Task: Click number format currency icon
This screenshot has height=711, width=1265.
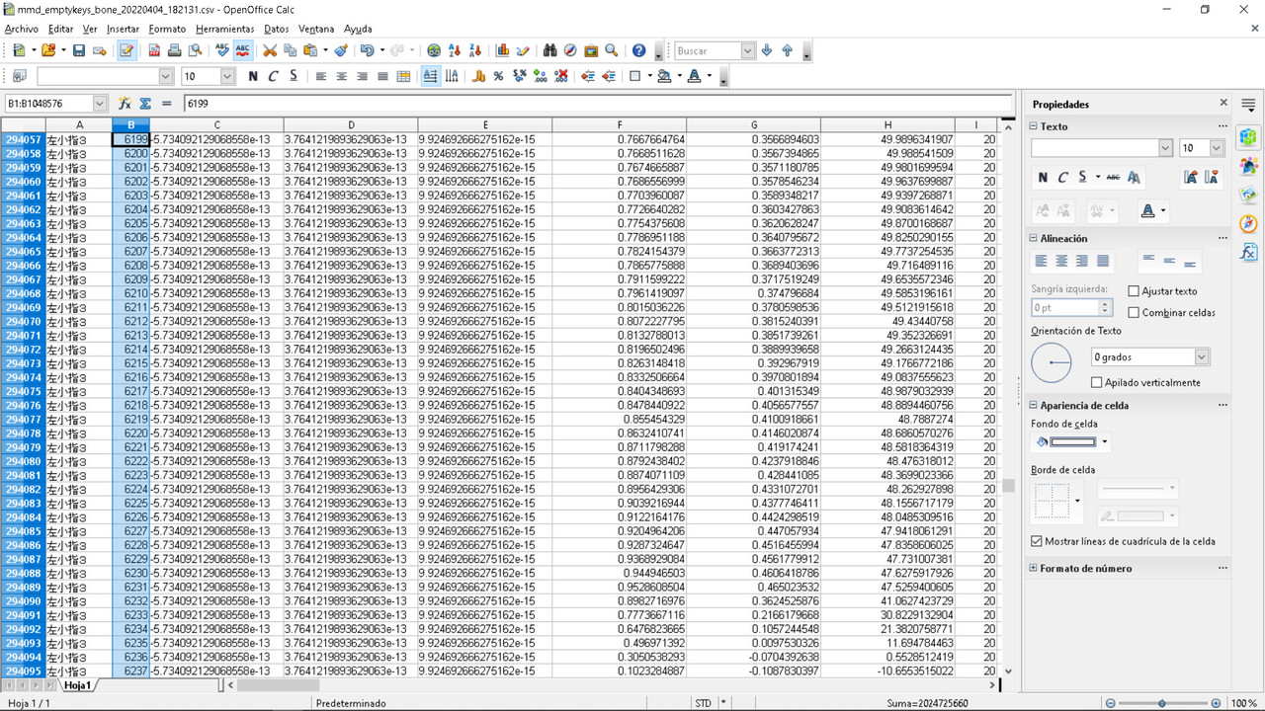Action: point(479,76)
